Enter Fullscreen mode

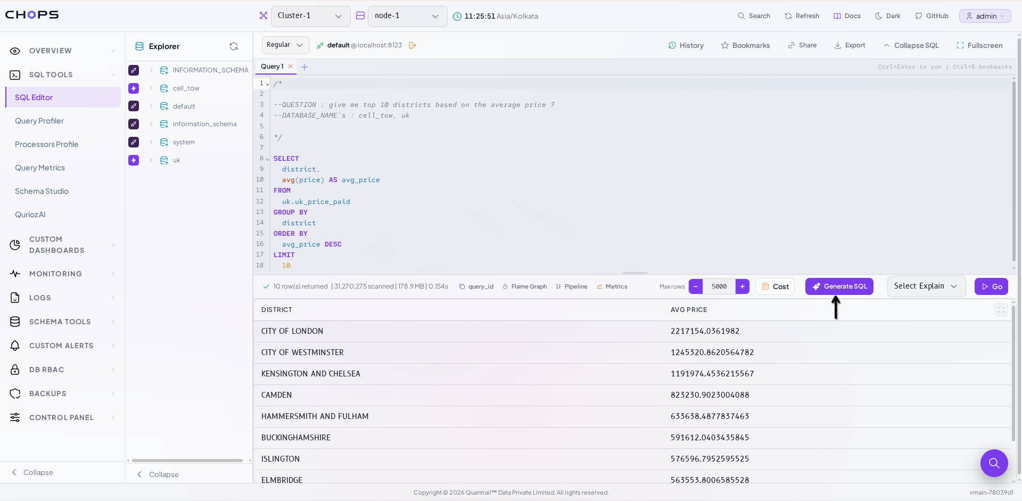[979, 45]
